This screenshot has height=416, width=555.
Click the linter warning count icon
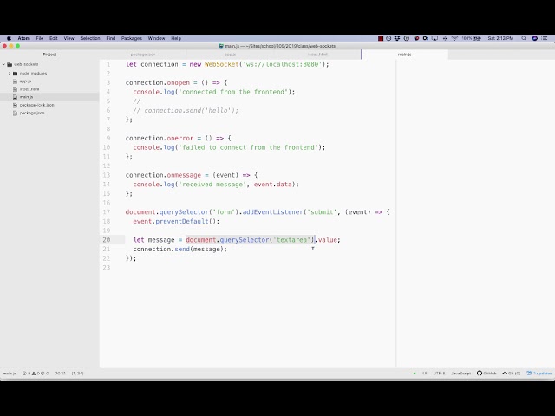(34, 374)
